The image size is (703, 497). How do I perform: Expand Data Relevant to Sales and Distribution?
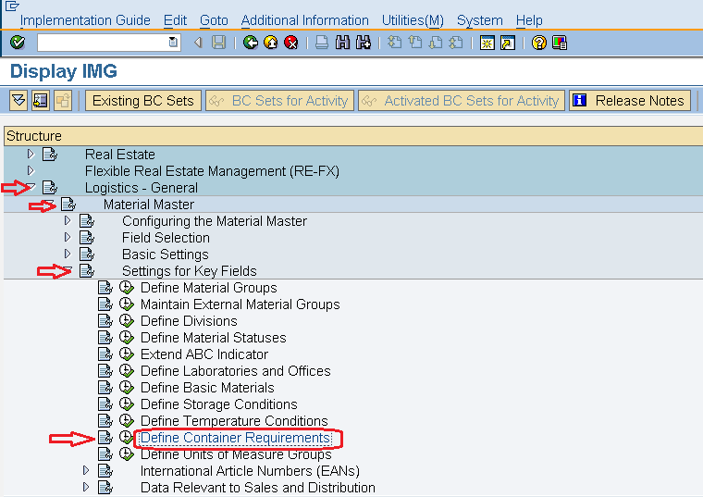tap(86, 487)
